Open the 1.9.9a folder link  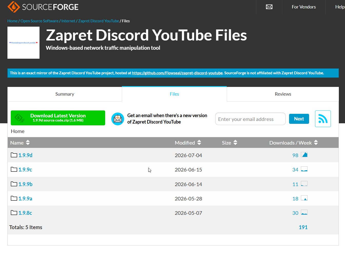[25, 198]
